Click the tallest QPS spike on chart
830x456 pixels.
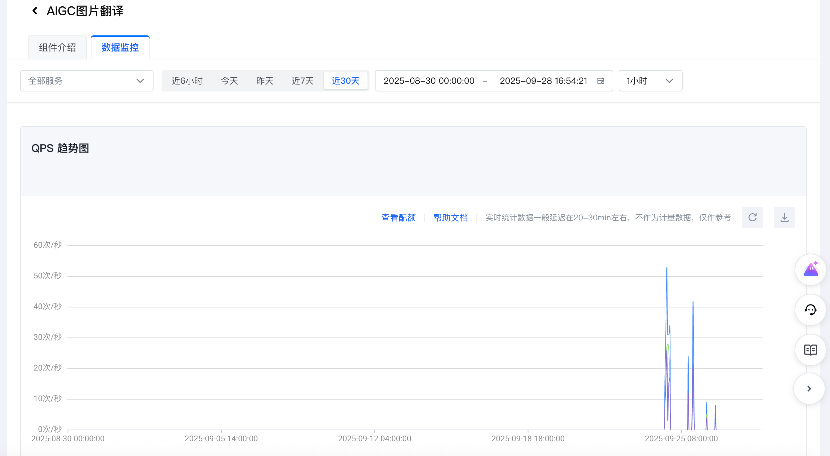point(667,268)
